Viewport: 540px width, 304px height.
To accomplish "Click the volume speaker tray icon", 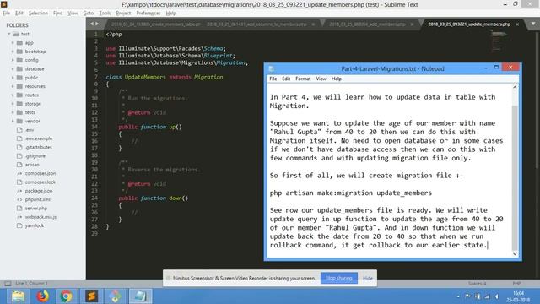I will 497,296.
